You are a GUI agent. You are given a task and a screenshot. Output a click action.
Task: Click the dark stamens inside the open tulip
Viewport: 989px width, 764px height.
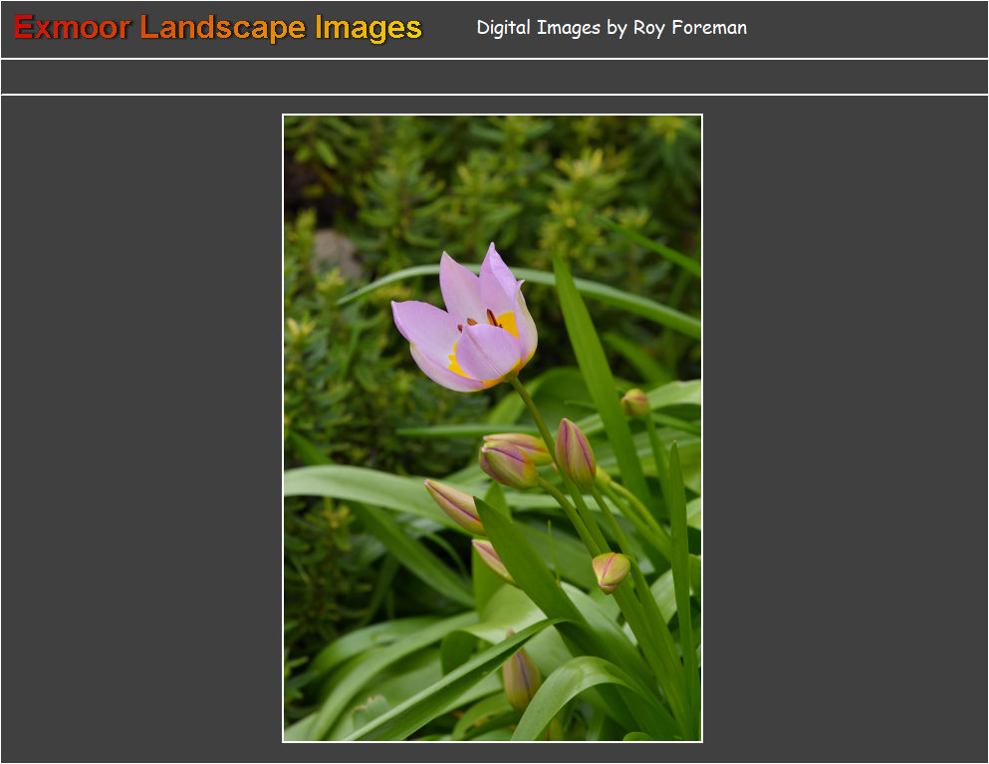(490, 318)
